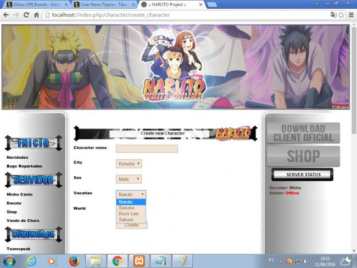Click the Character name input field
This screenshot has width=357, height=268.
(147, 149)
